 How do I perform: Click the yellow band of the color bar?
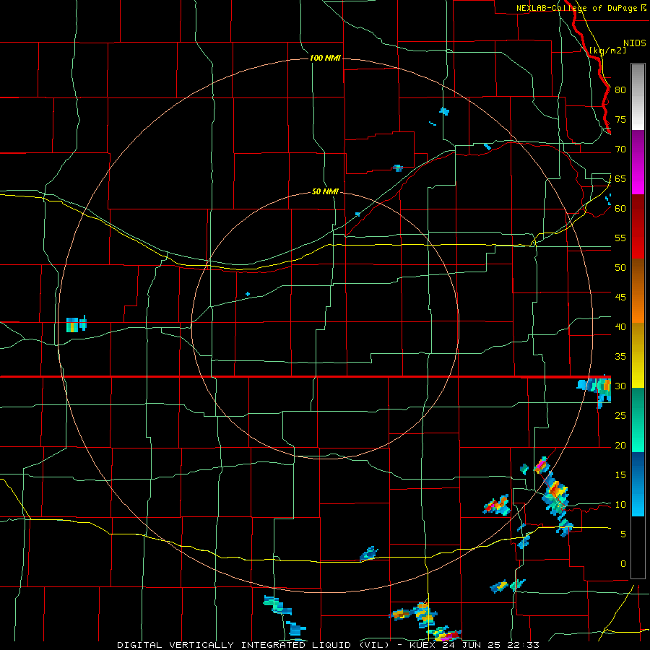pos(638,355)
